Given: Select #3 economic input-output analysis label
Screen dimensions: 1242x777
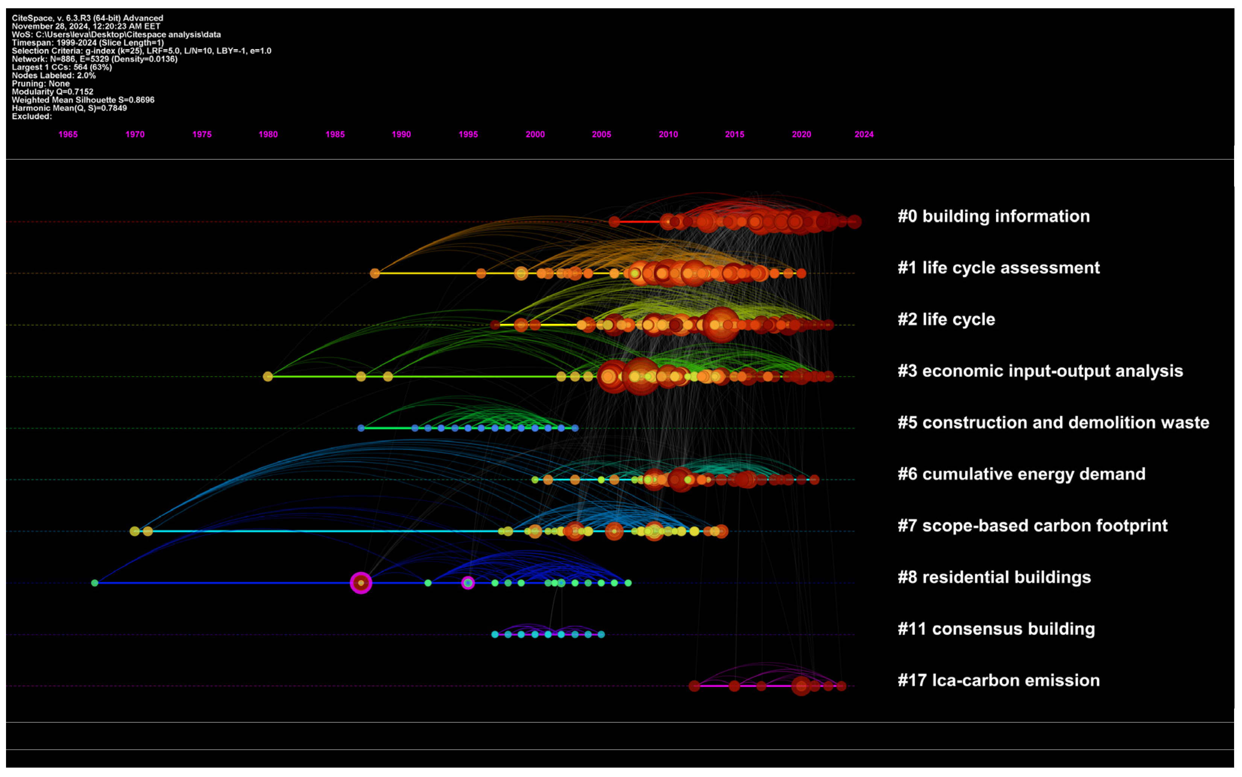Looking at the screenshot, I should pos(1040,371).
